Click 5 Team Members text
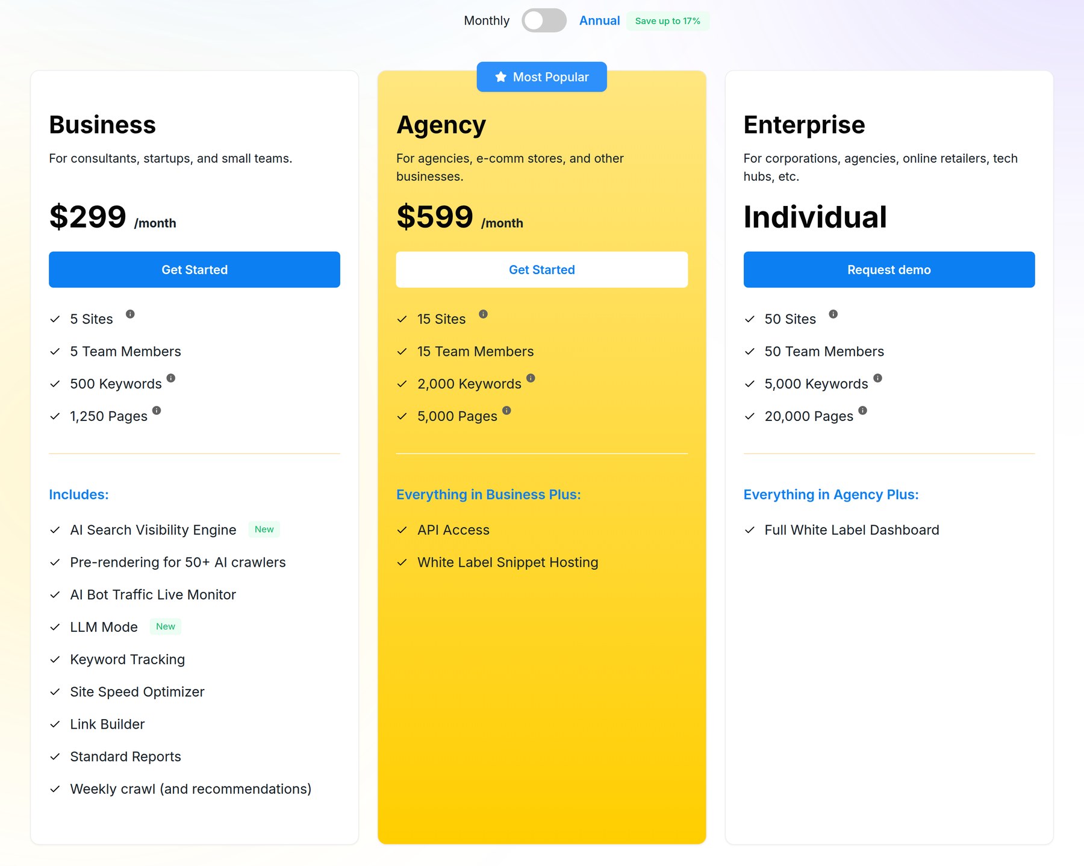1084x866 pixels. (125, 352)
